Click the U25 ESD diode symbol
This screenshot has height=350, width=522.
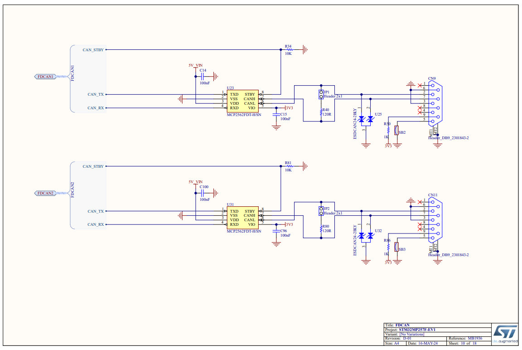[x=366, y=119]
